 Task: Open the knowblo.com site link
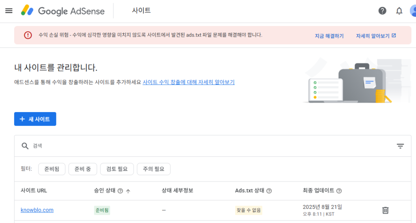[37, 210]
